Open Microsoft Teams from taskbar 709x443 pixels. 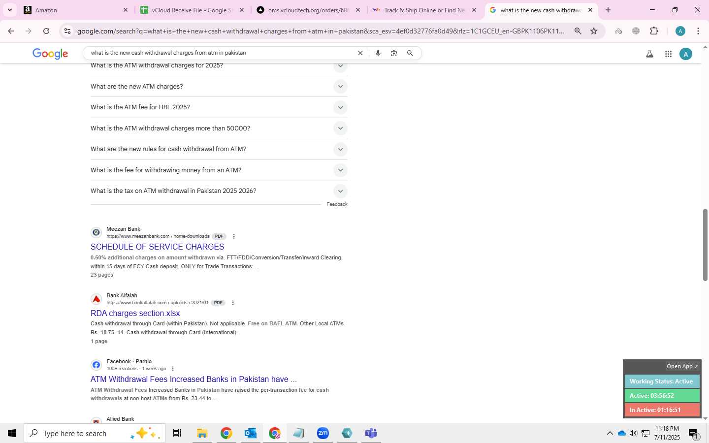point(371,433)
